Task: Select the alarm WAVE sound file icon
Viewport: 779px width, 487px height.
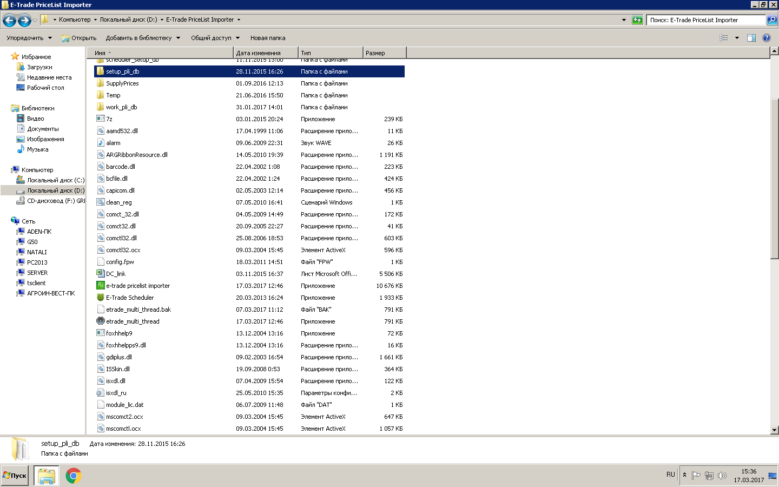Action: (x=101, y=143)
